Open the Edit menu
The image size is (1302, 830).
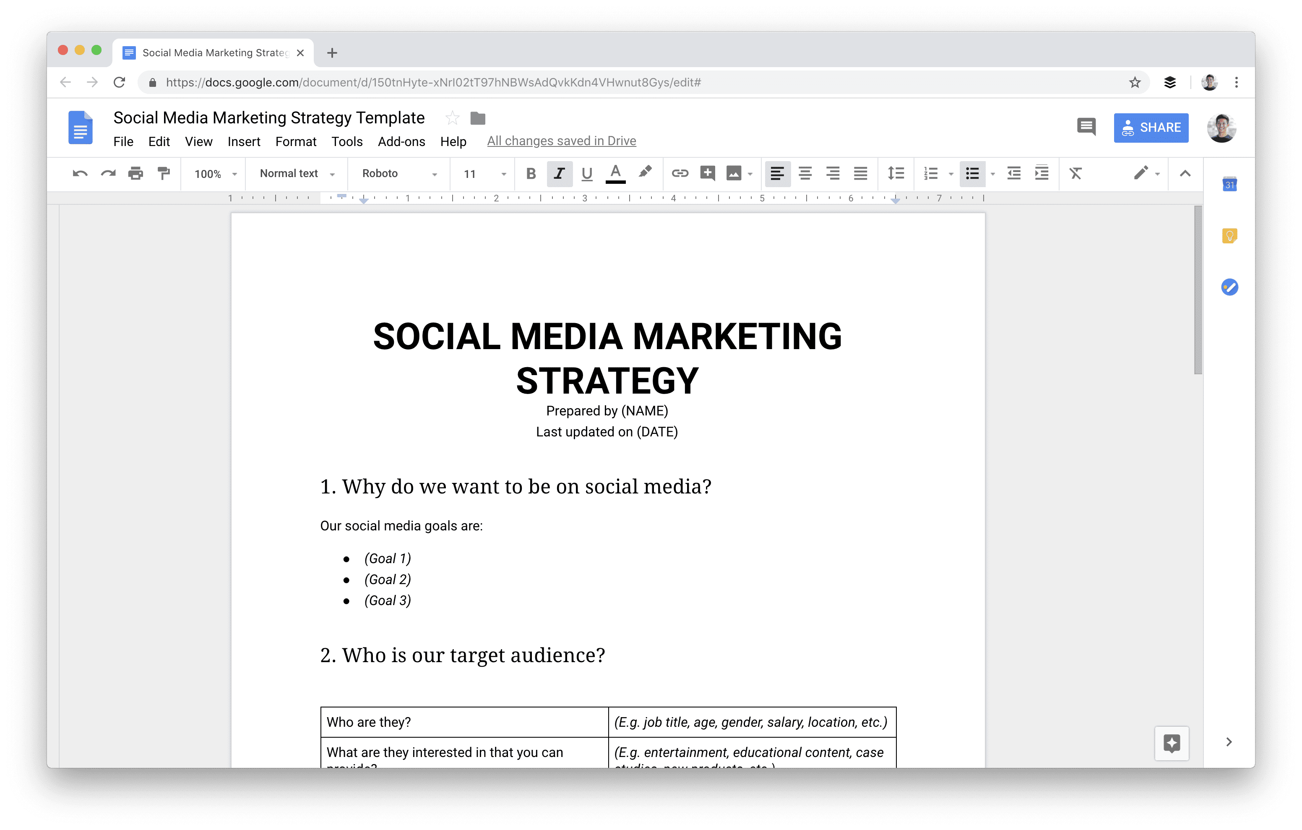[159, 142]
